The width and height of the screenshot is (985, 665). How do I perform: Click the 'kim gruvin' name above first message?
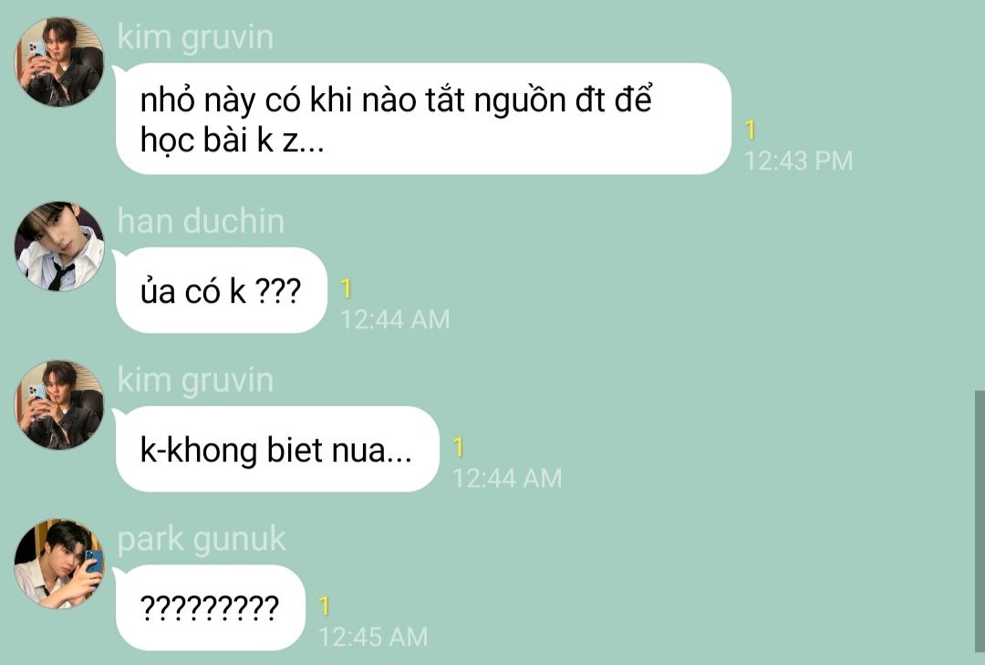195,37
